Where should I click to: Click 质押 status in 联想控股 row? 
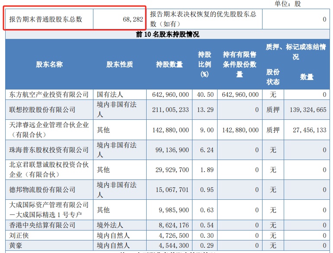273,109
